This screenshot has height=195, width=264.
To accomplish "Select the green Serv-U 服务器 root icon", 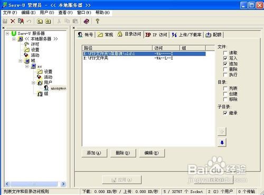I will (14, 33).
